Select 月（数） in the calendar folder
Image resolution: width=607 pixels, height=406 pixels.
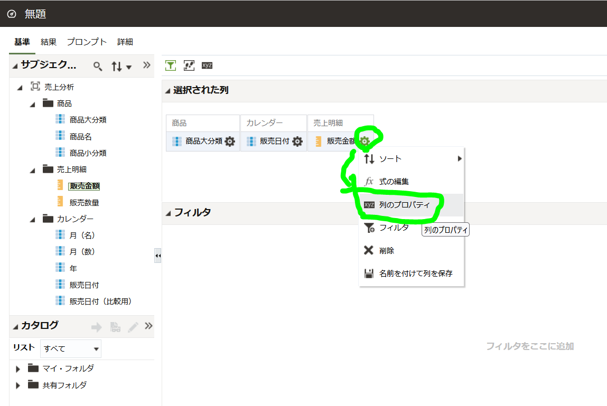coord(82,252)
